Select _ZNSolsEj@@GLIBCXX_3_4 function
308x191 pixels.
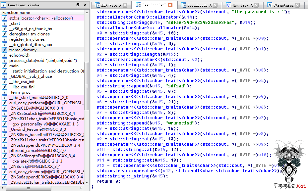click(43, 166)
